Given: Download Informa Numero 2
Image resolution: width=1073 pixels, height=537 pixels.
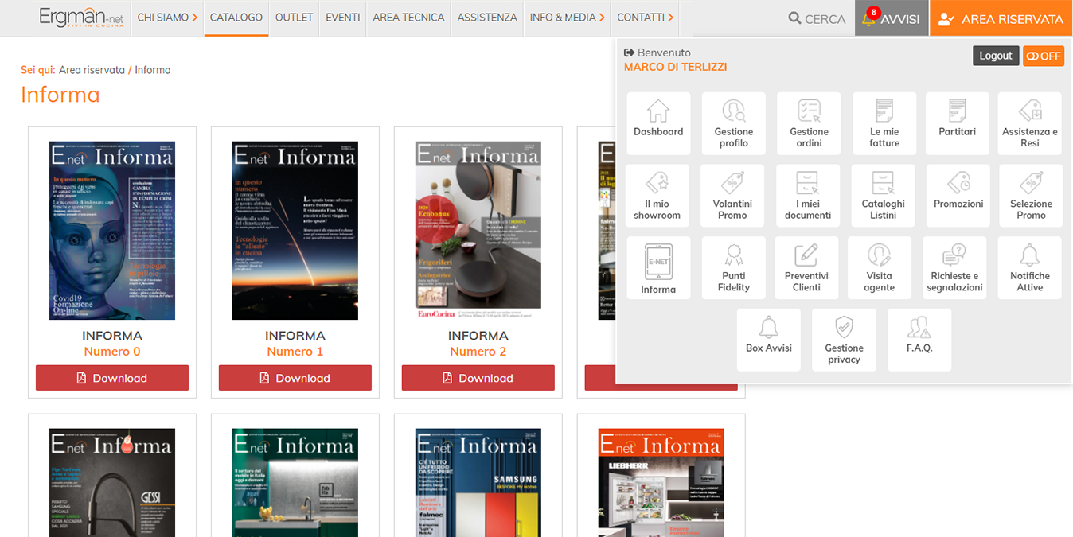Looking at the screenshot, I should (x=478, y=378).
